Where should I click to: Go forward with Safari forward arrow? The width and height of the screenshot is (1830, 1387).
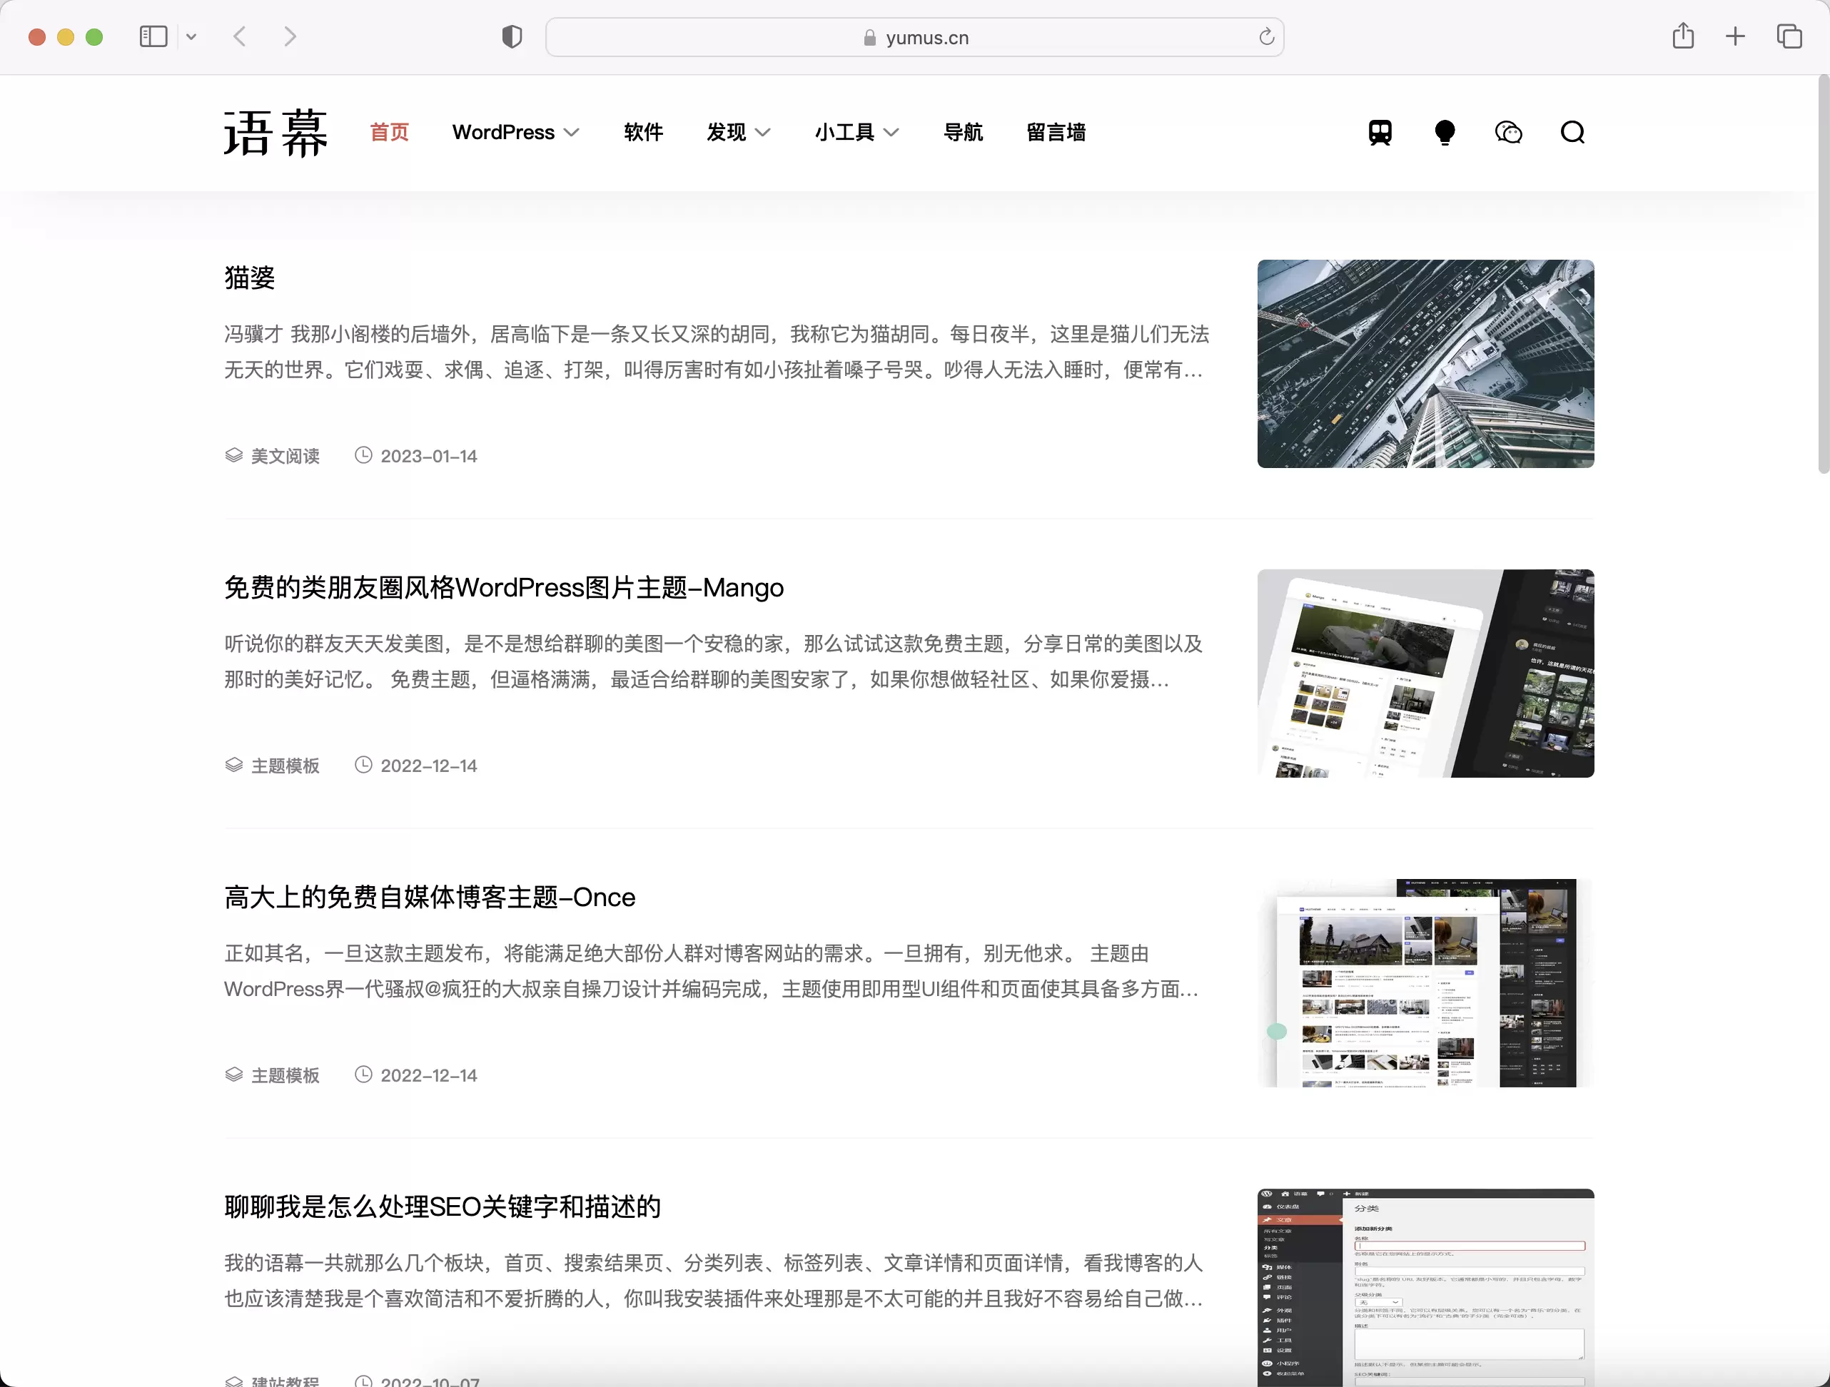pyautogui.click(x=290, y=36)
